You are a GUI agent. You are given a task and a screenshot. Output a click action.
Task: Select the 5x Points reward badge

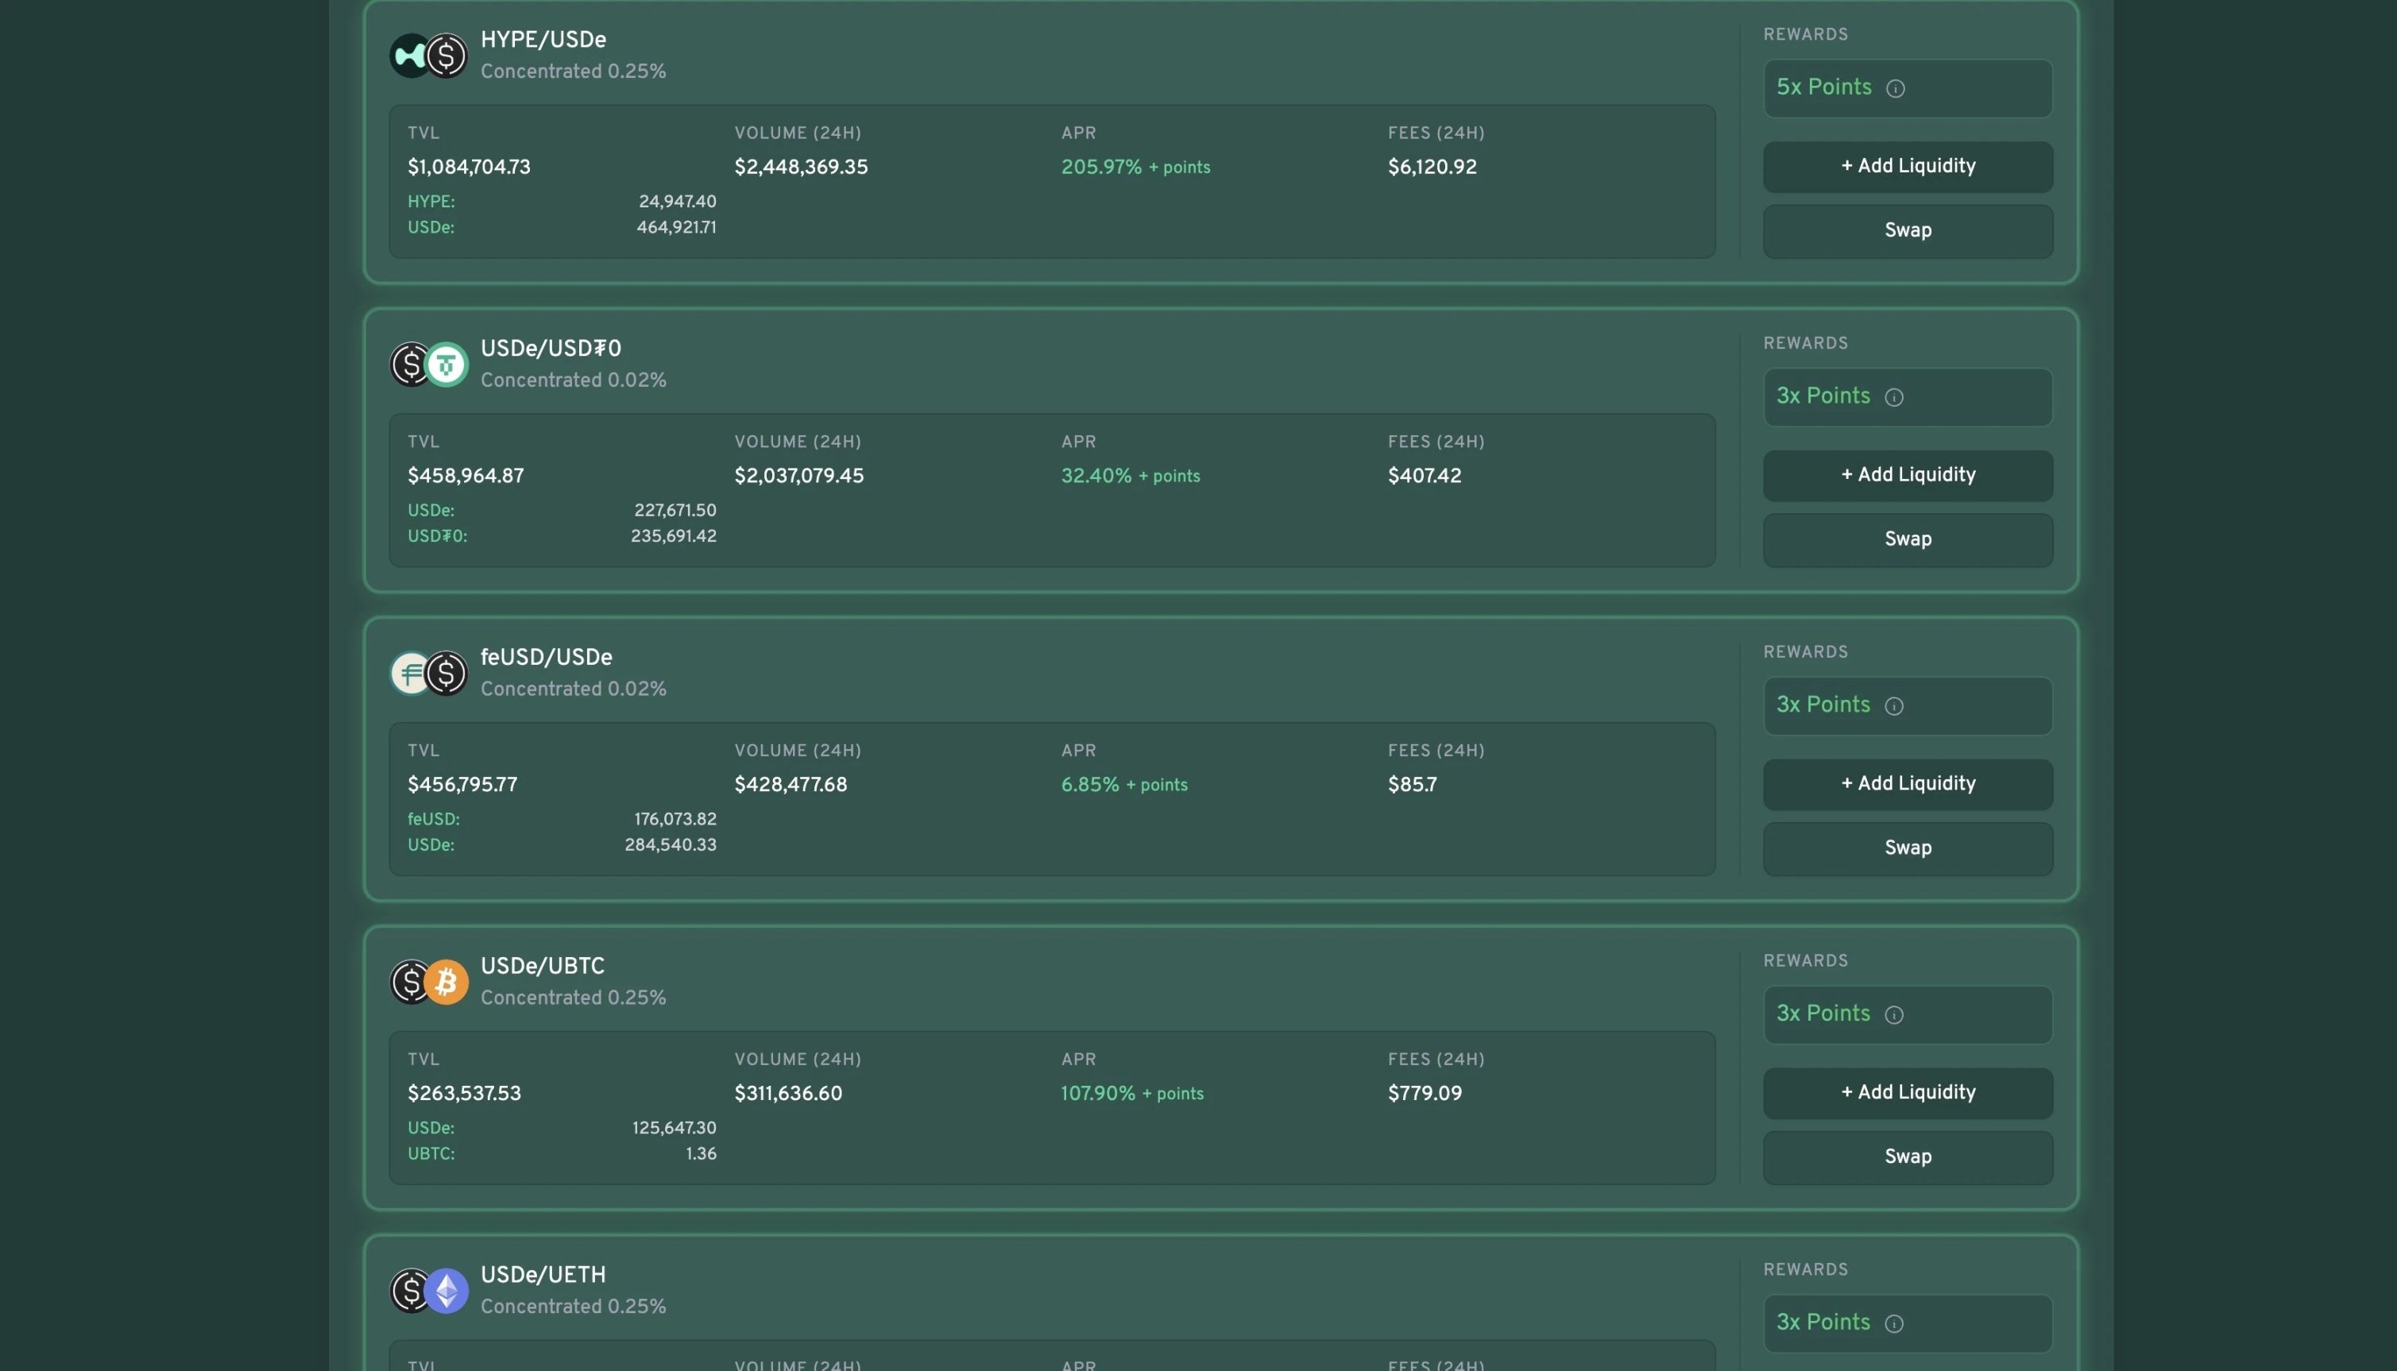(1908, 88)
